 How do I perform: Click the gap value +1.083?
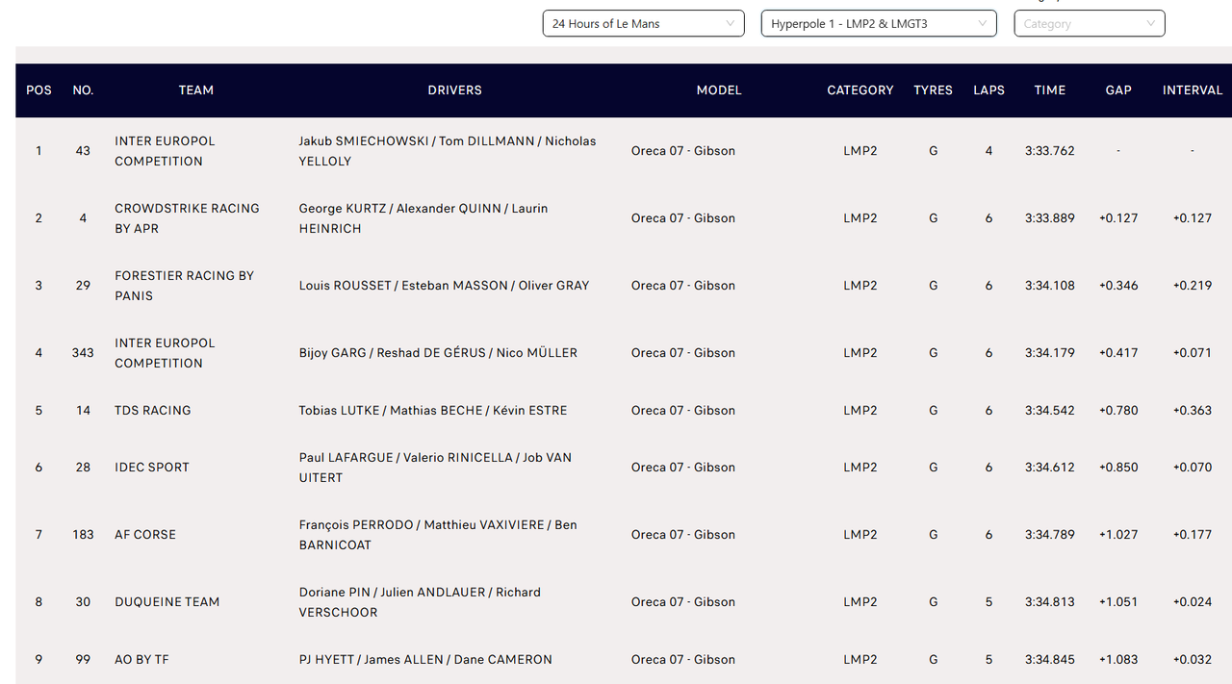point(1118,660)
